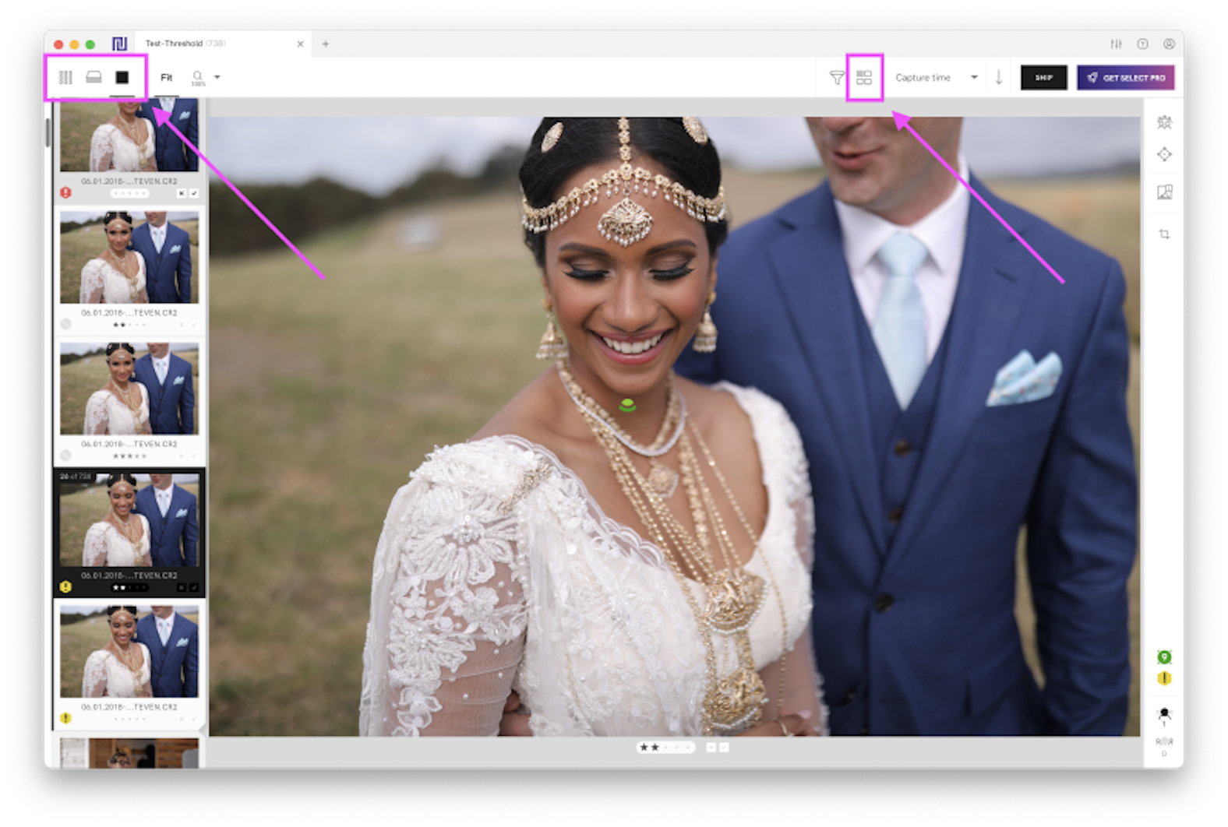The image size is (1228, 827).
Task: Toggle reject X on the red-warning thumbnail
Action: pyautogui.click(x=181, y=193)
